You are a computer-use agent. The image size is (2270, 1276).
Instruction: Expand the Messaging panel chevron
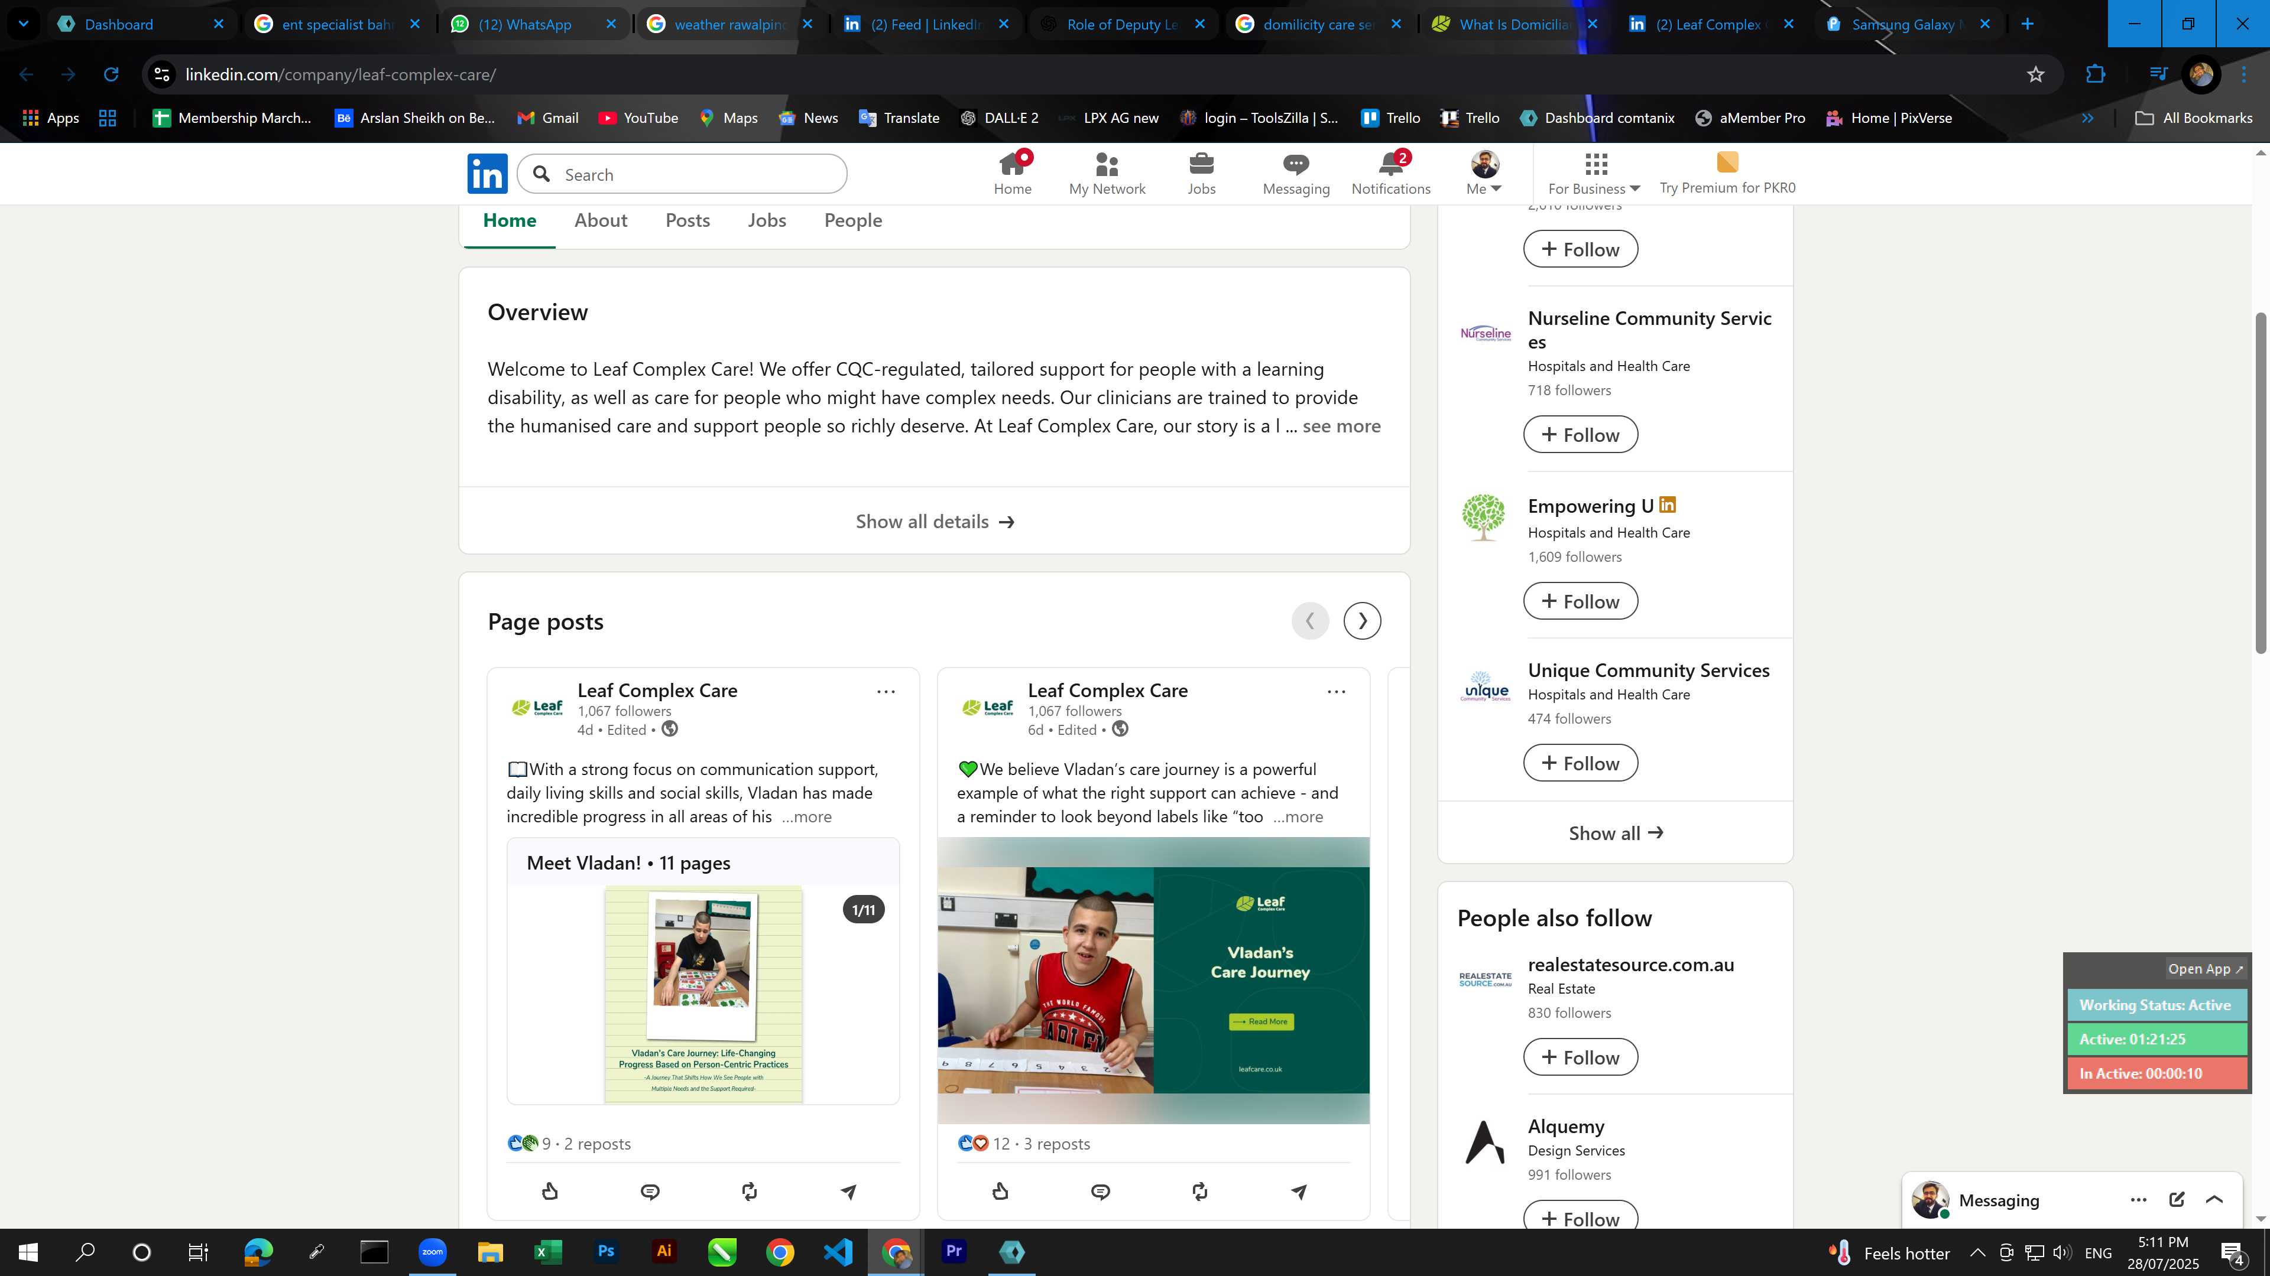click(x=2214, y=1199)
